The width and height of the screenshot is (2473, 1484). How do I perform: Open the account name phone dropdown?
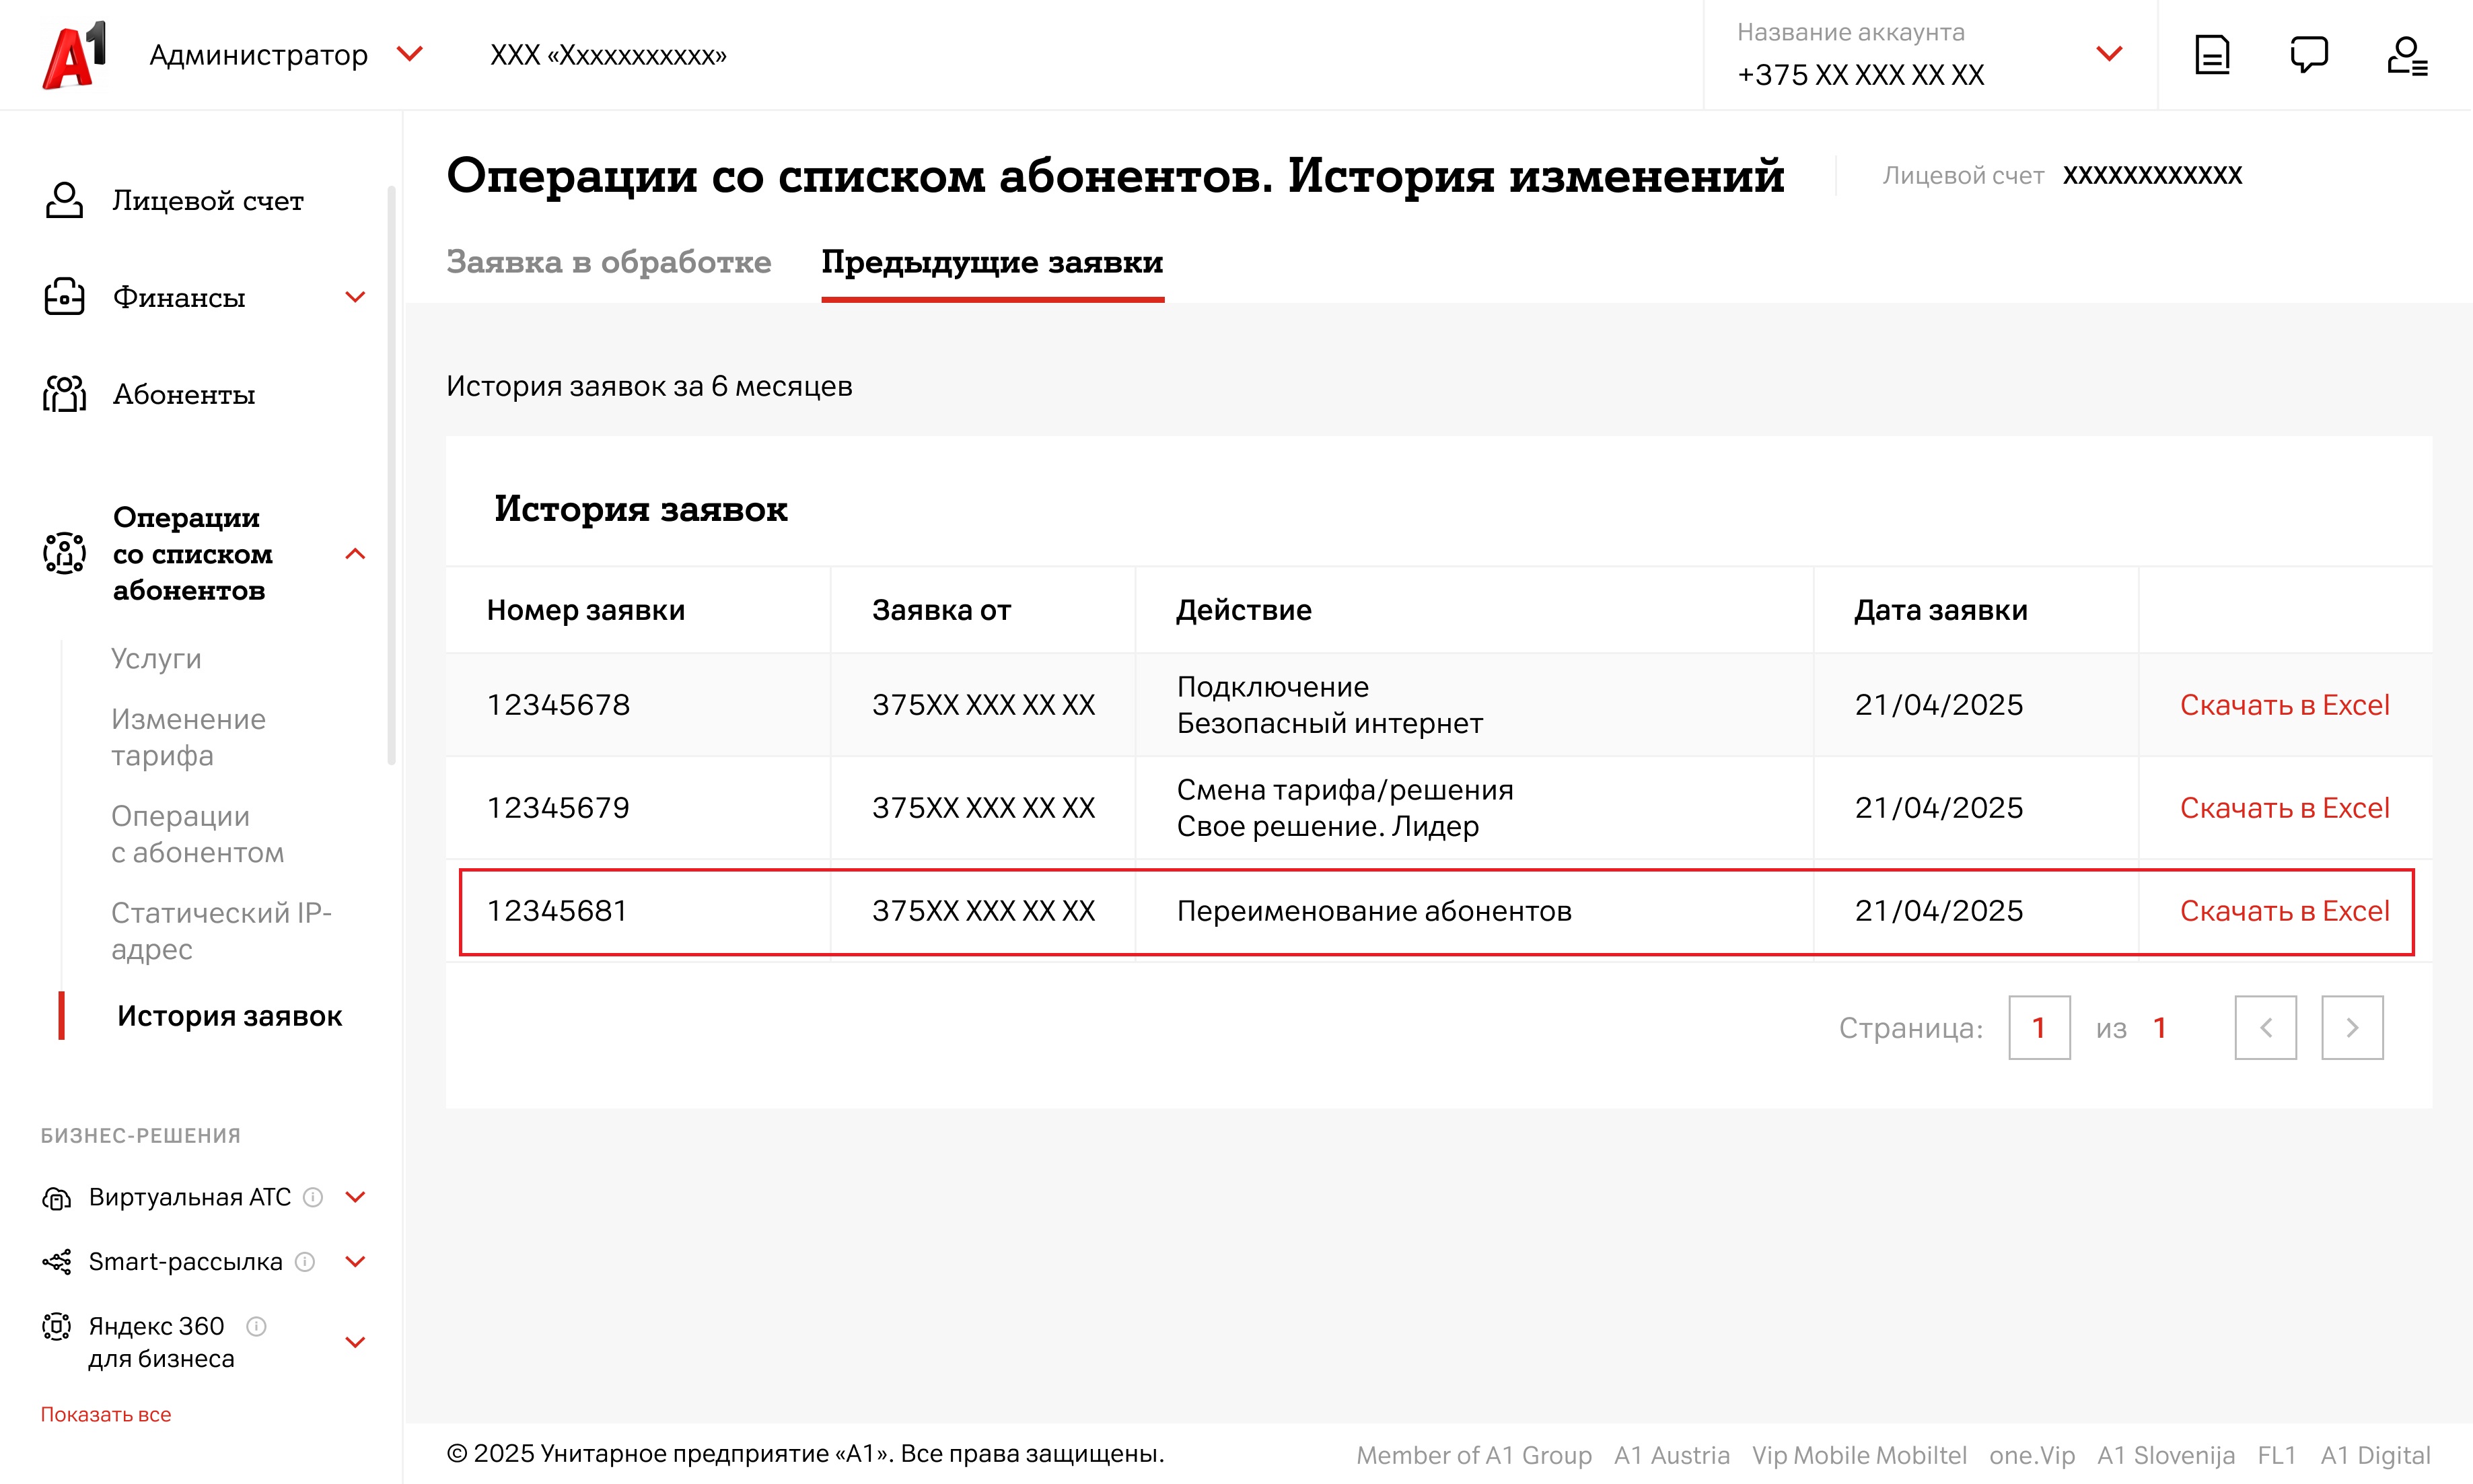pos(2108,54)
